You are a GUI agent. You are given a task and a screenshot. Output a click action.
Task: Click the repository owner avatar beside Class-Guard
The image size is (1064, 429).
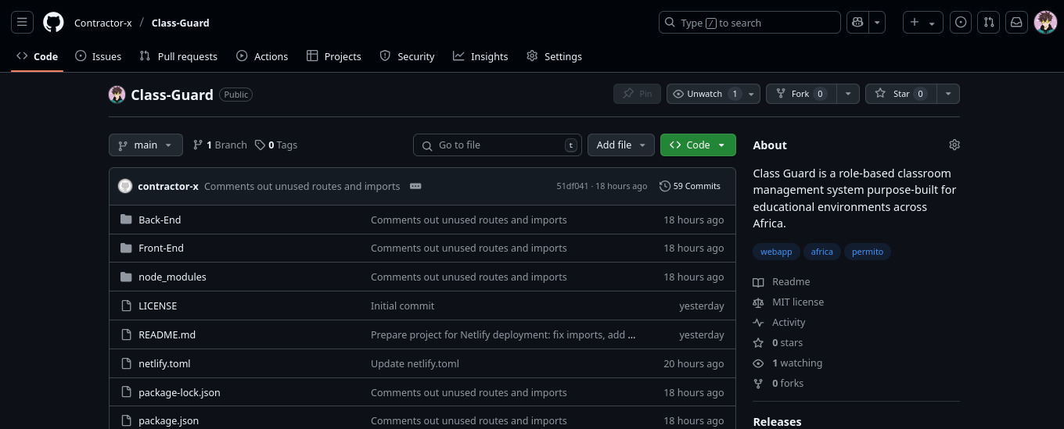[x=117, y=95]
